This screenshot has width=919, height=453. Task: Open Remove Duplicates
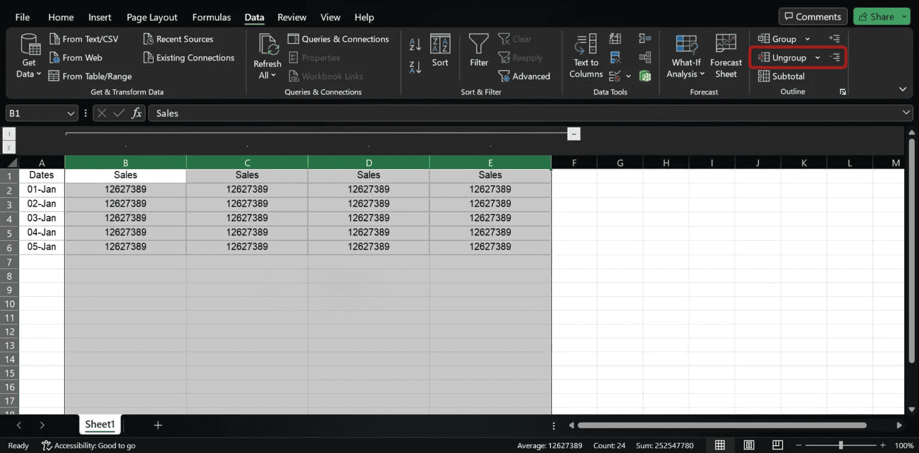[x=615, y=57]
